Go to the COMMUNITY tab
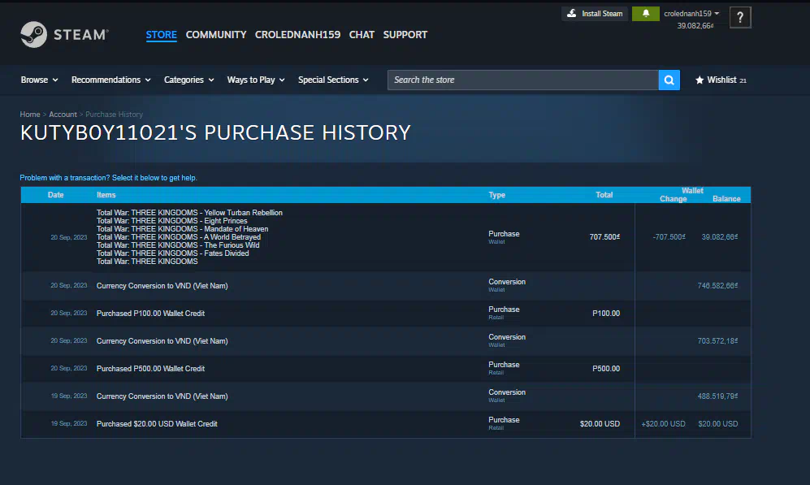Screen dimensions: 810x485 [215, 35]
